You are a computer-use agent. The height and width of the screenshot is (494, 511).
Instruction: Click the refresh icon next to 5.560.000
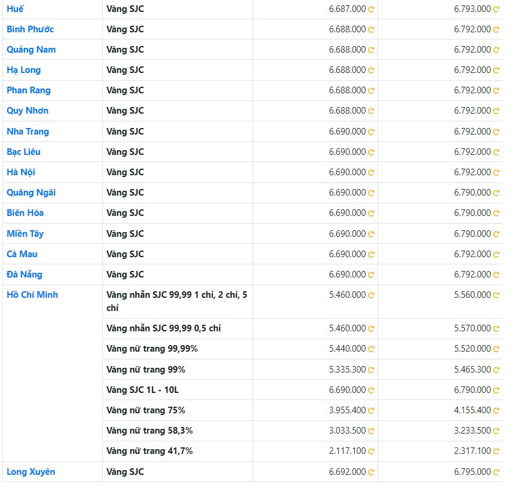click(496, 295)
